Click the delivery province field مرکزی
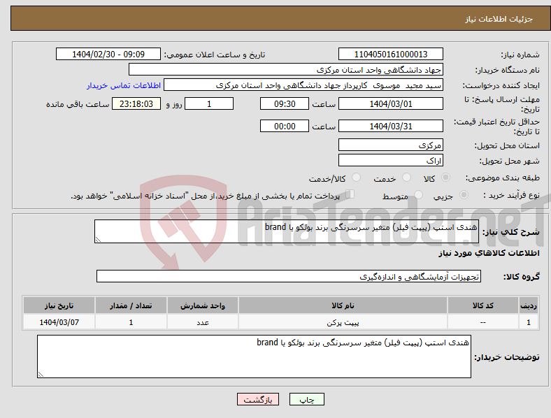This screenshot has height=418, width=551. tap(390, 145)
